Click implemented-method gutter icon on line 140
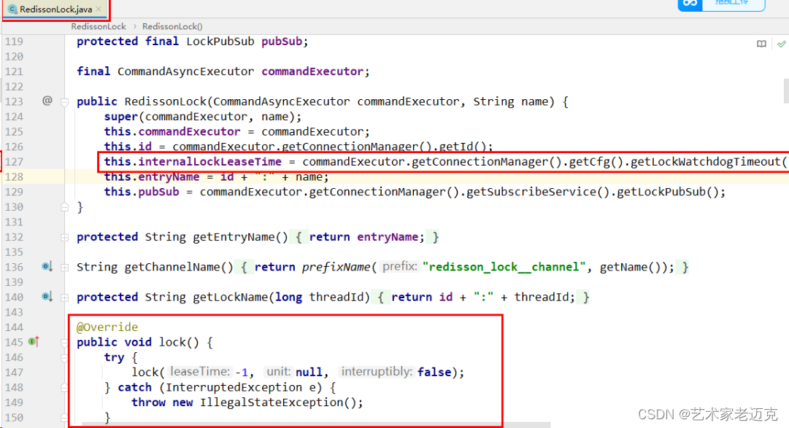789x428 pixels. 47,297
